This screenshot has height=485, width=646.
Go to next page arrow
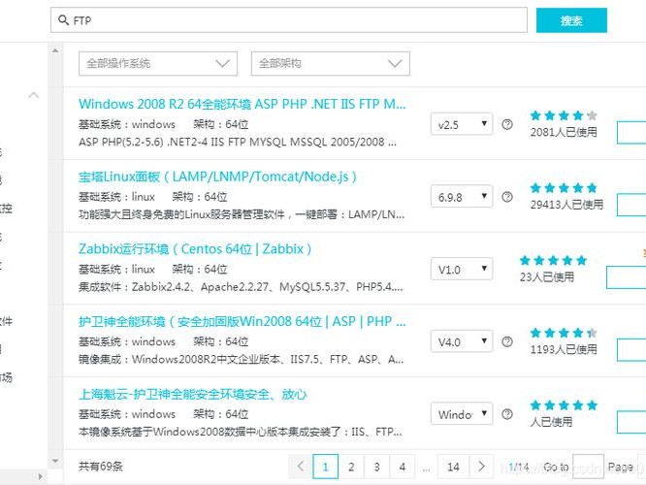(481, 467)
